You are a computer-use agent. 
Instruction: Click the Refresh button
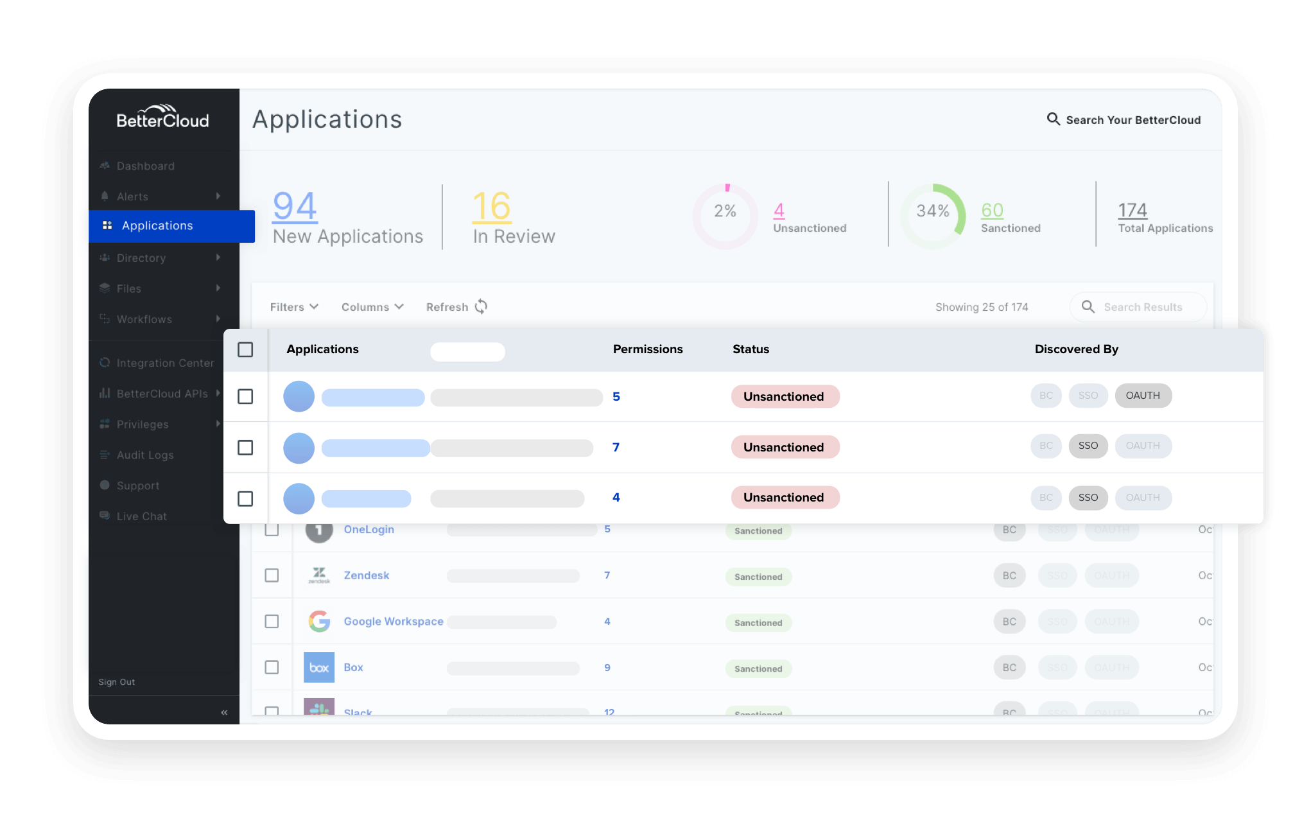click(x=456, y=307)
